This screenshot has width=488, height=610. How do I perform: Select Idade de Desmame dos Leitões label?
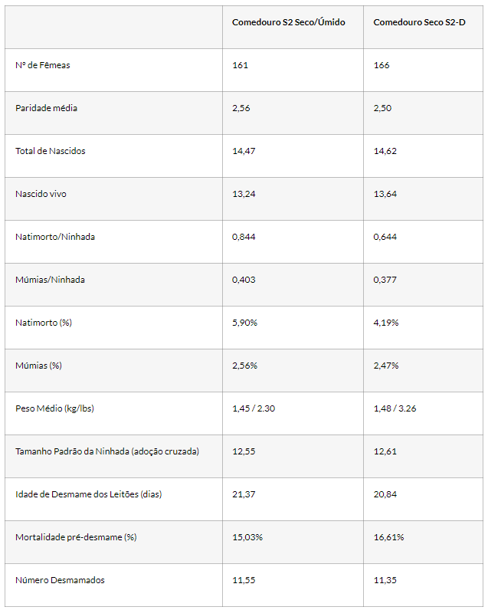tap(89, 494)
